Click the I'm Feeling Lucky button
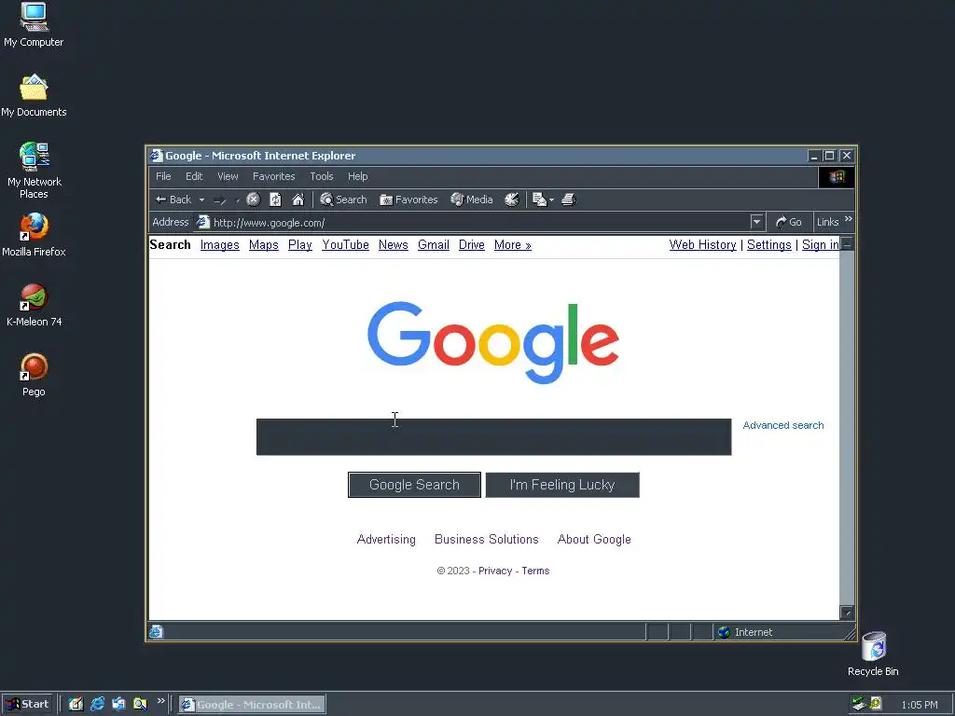This screenshot has height=716, width=955. 562,485
